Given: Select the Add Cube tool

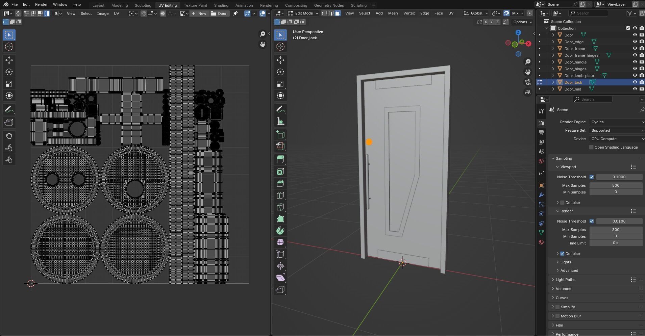Looking at the screenshot, I should tap(280, 134).
